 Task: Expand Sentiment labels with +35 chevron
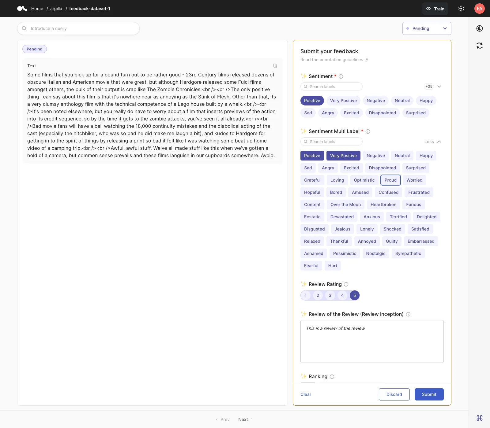[439, 87]
